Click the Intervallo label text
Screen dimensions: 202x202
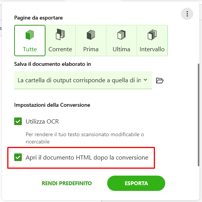[152, 49]
